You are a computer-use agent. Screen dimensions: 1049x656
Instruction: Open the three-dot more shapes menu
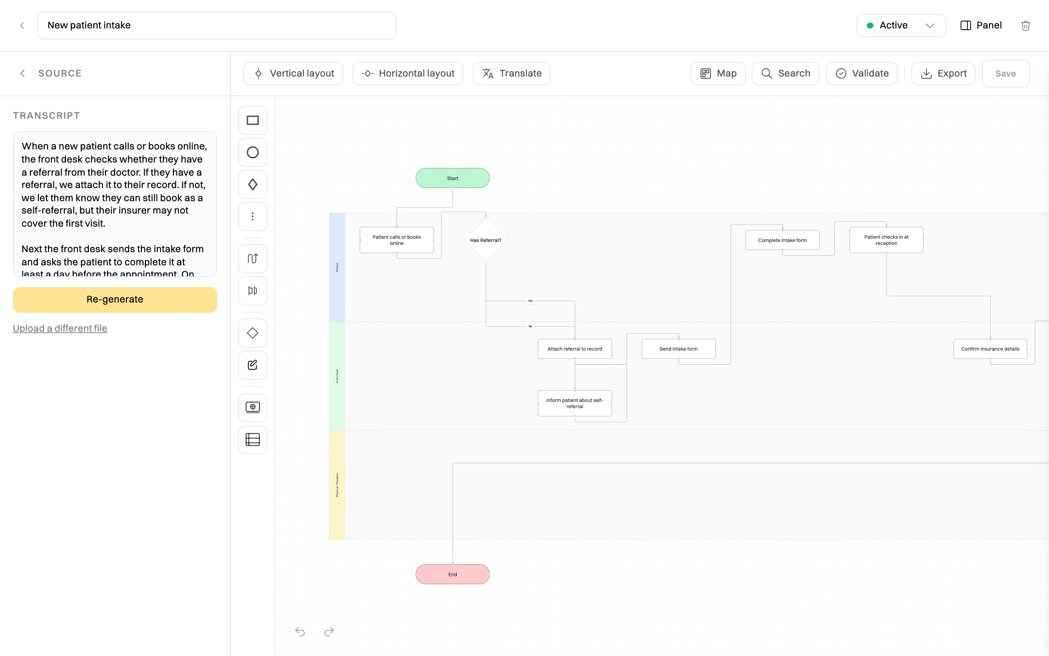tap(253, 216)
